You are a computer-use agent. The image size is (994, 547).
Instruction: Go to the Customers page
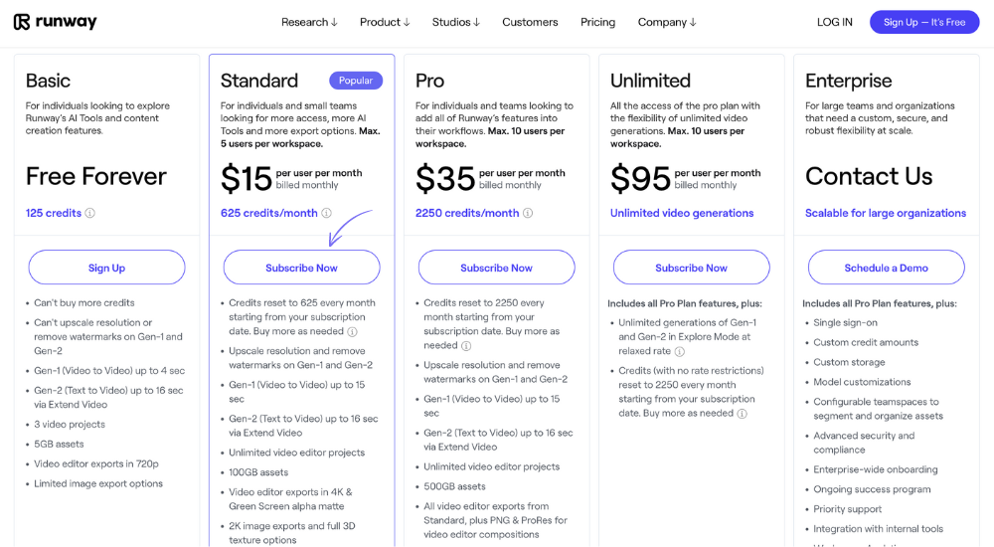point(530,22)
